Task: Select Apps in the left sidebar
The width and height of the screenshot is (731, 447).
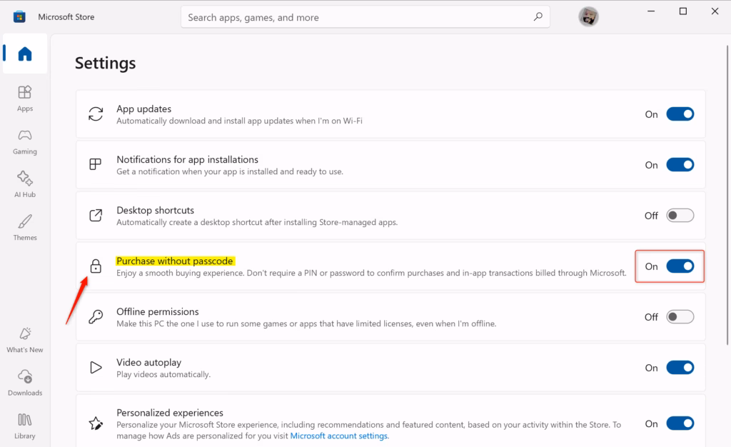Action: (24, 99)
